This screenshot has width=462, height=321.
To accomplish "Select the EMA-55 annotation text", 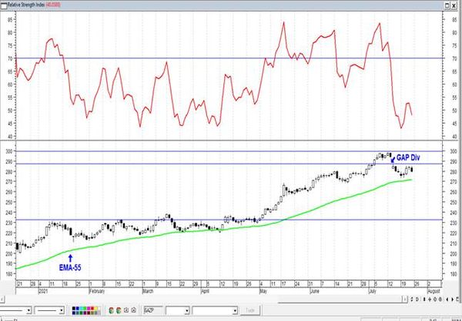I will coord(70,267).
